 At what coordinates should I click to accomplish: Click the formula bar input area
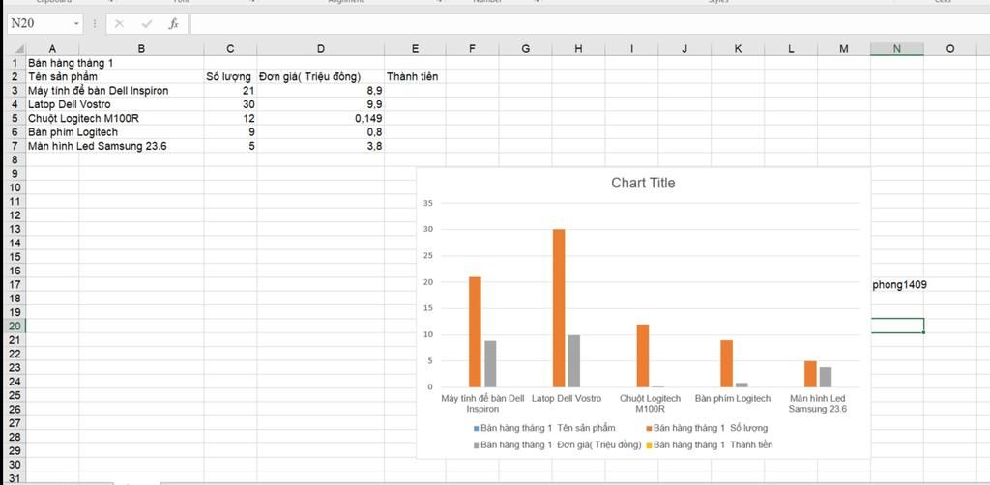[590, 24]
